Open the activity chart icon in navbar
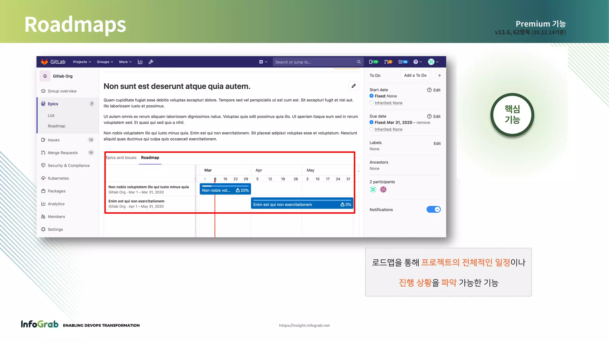609x342 pixels. click(x=140, y=62)
